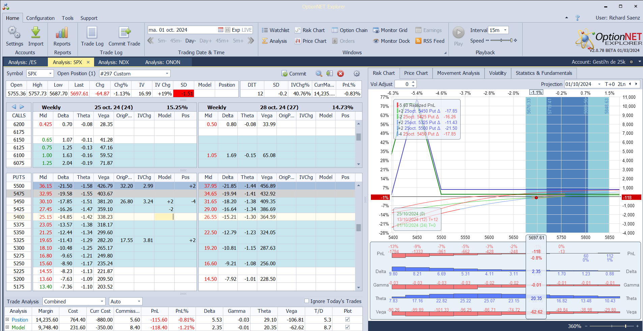This screenshot has height=331, width=643.
Task: Open the Reports chart icon
Action: pyautogui.click(x=62, y=33)
